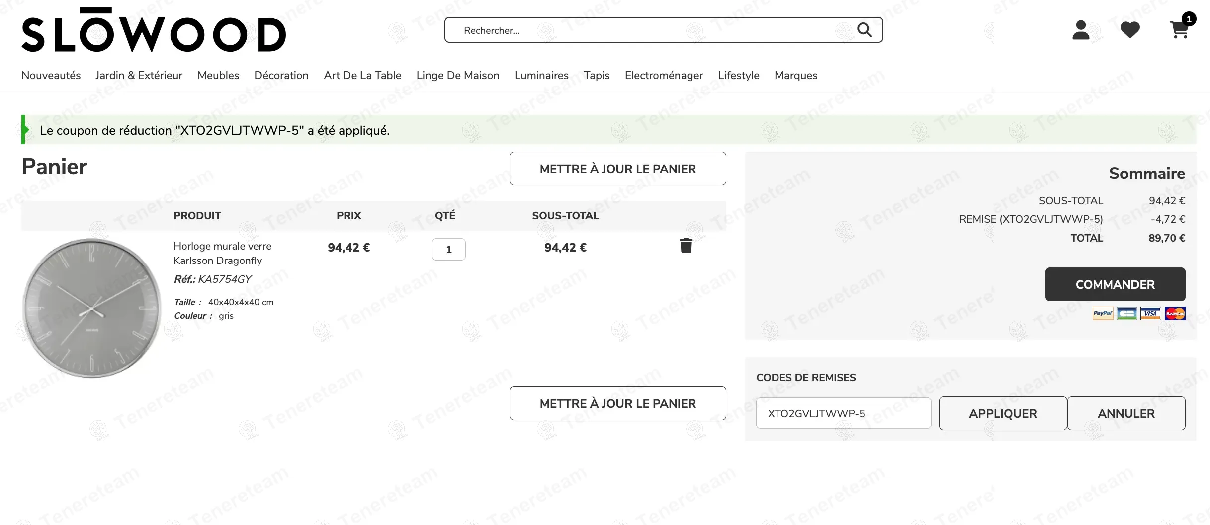
Task: Click the Slowood logo
Action: point(154,30)
